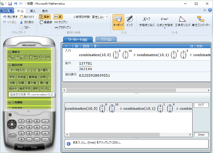The width and height of the screenshot is (213, 153).
Task: Click the opening brace { button
Action: (30, 70)
